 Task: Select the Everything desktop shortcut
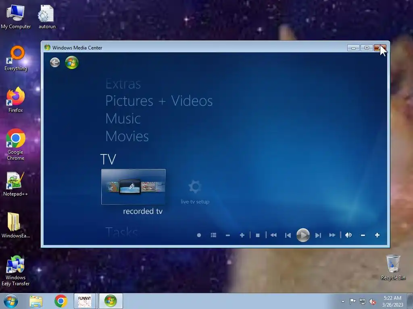coord(16,58)
